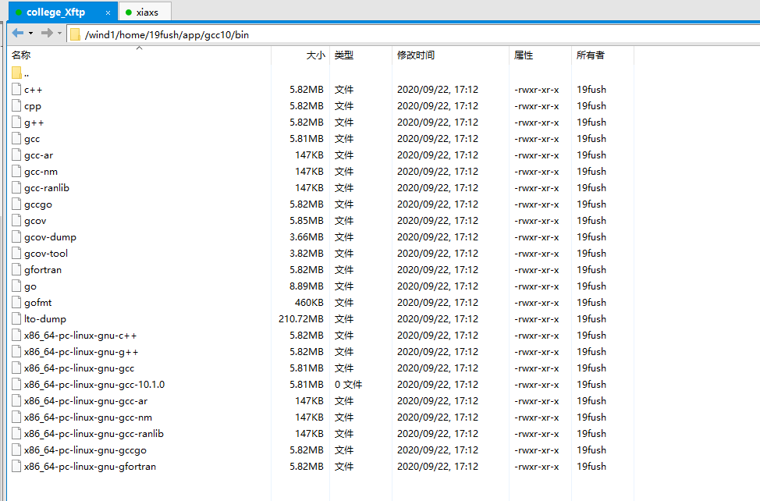Click the 19fush owner in the gcc row

click(x=591, y=139)
